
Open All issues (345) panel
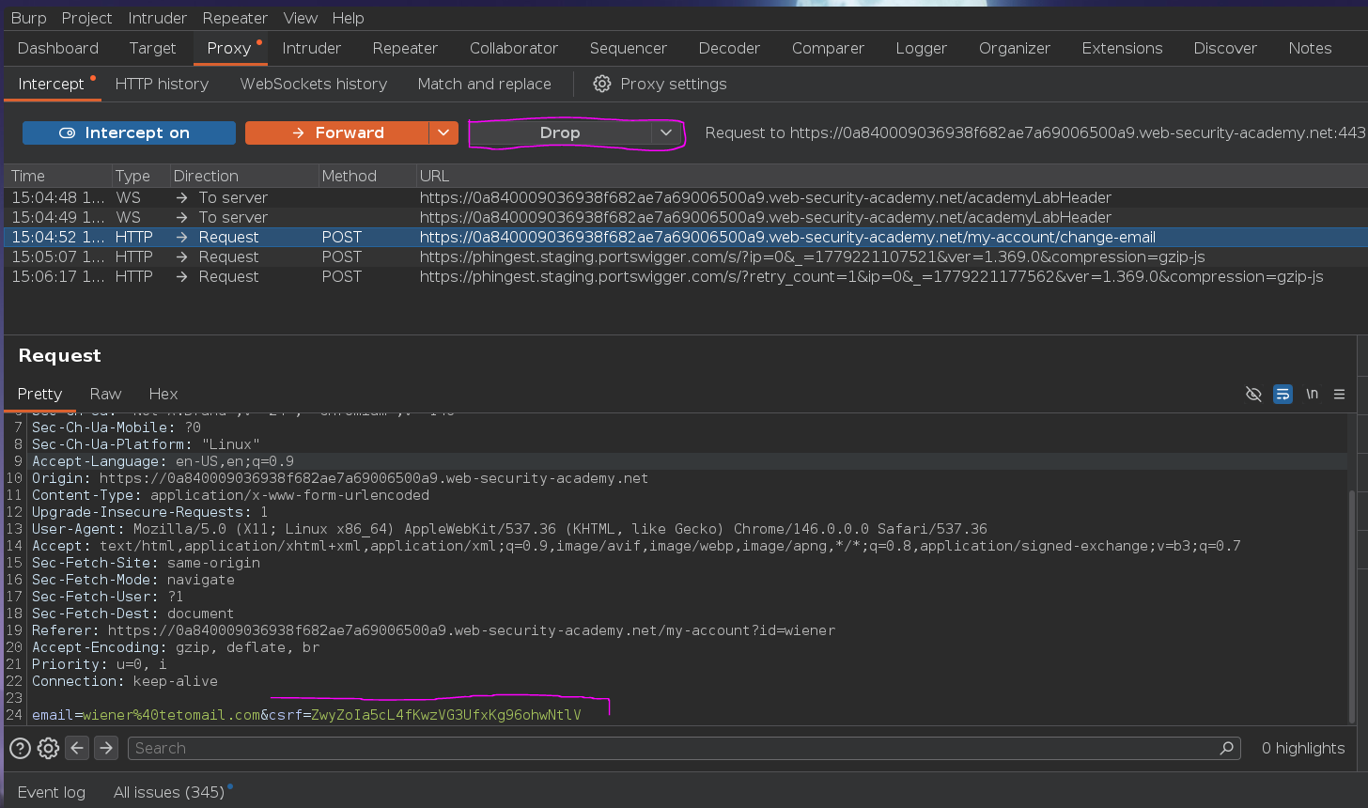click(x=169, y=792)
